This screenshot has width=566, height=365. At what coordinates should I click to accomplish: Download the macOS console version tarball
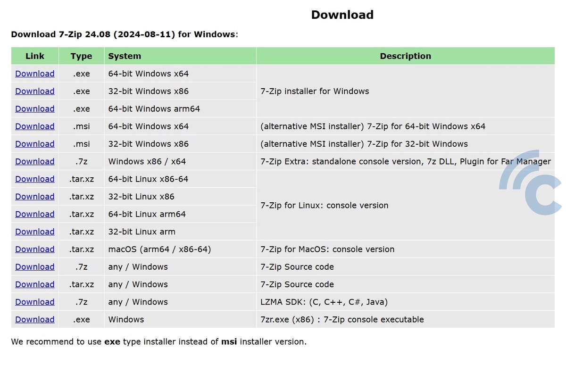tap(35, 249)
